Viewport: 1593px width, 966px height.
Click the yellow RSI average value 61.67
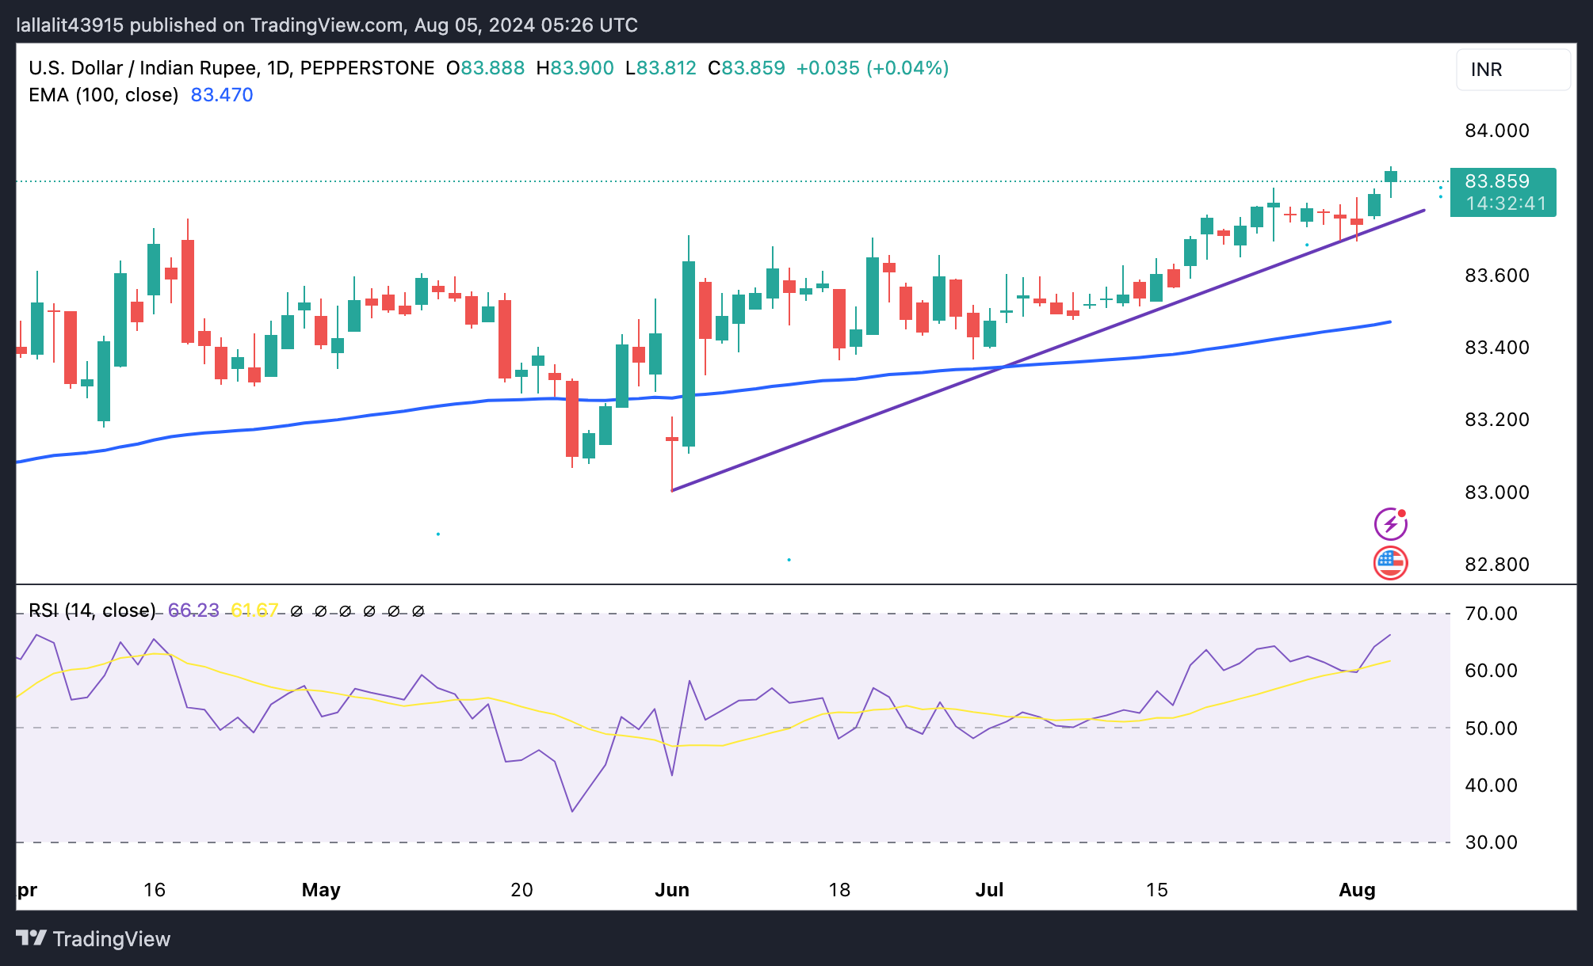[x=254, y=610]
